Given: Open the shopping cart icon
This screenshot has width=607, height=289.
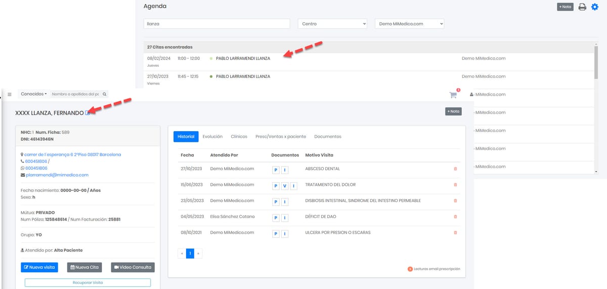Looking at the screenshot, I should point(453,95).
